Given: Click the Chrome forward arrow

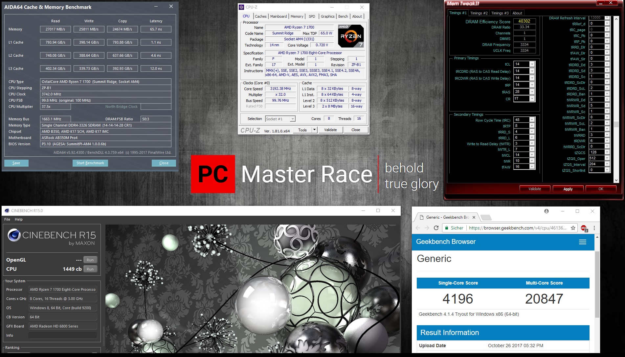Looking at the screenshot, I should (427, 228).
